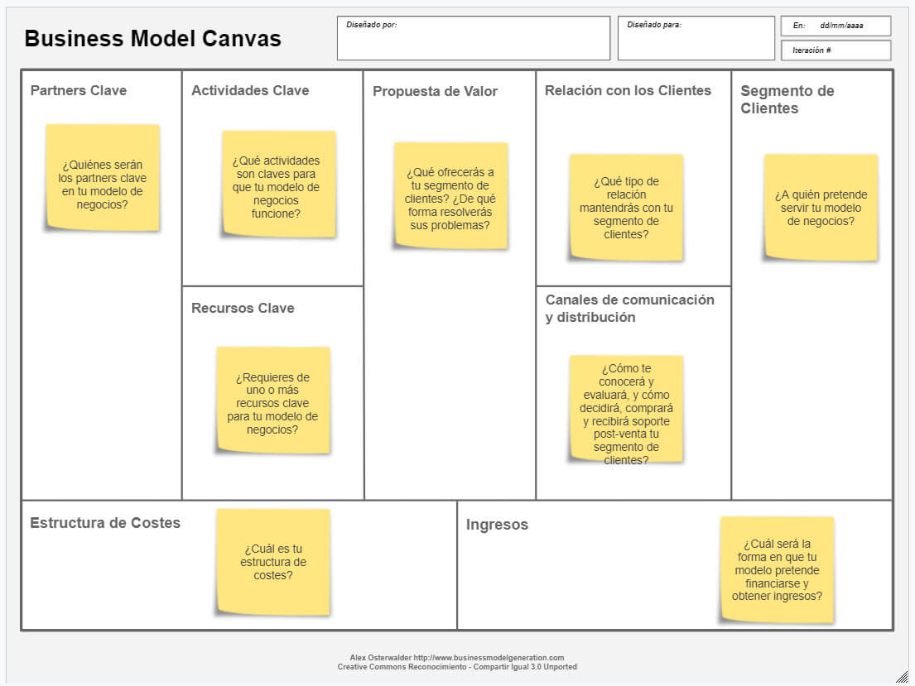Viewport: 915px width, 686px height.
Task: Click the Business Model Canvas title
Action: tap(152, 38)
